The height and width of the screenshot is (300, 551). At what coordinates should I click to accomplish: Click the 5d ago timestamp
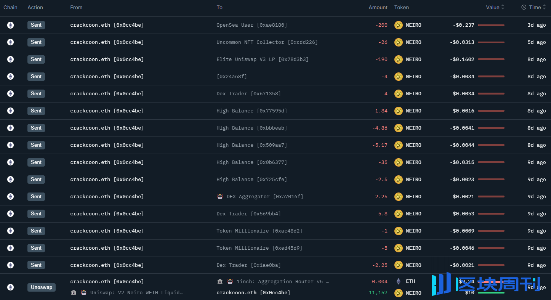coord(537,42)
